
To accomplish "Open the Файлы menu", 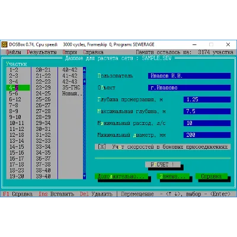I will pos(13,52).
